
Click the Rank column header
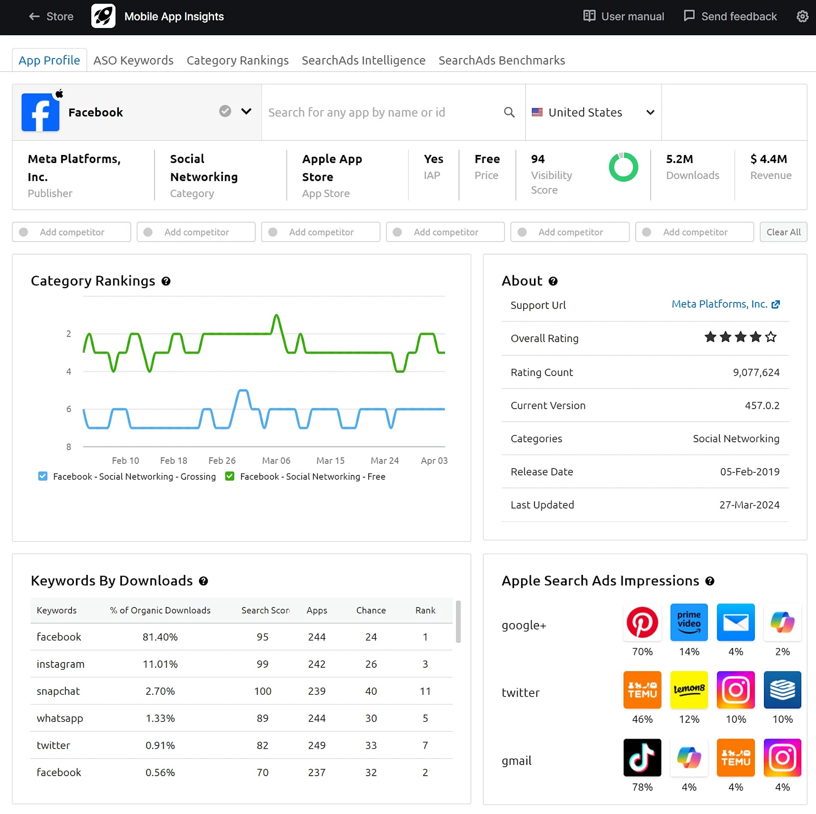[425, 610]
